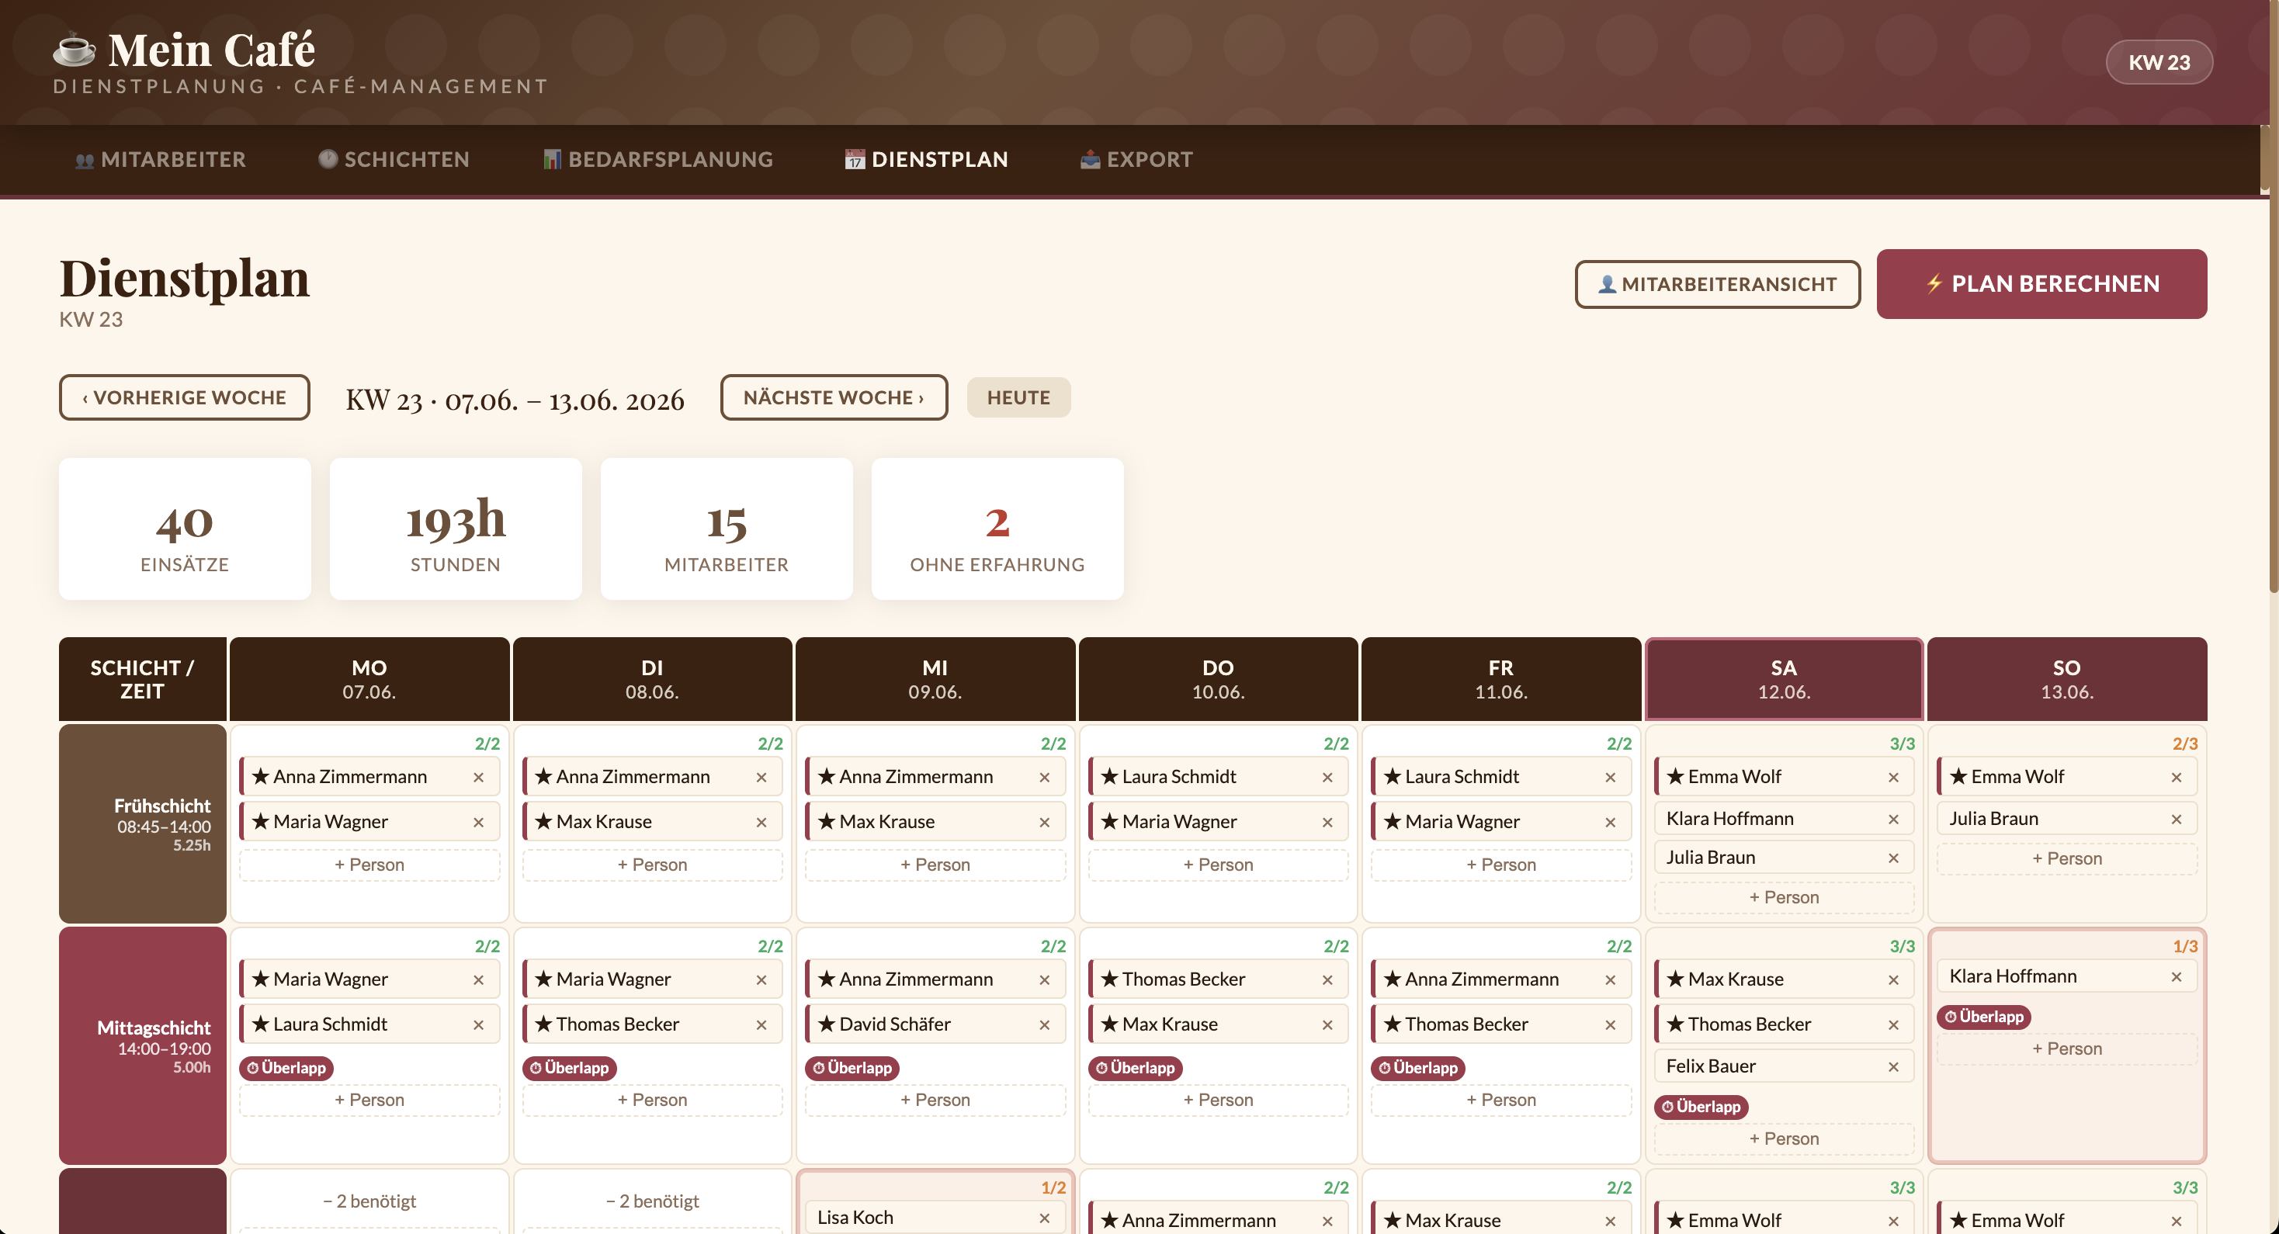Add person to Saturday Mittagschicht

(x=1784, y=1139)
